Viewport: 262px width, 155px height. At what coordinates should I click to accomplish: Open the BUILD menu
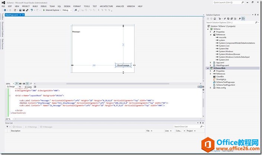click(35, 6)
